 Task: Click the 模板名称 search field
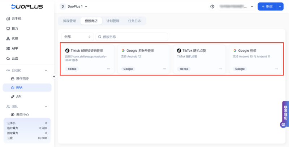click(x=132, y=37)
